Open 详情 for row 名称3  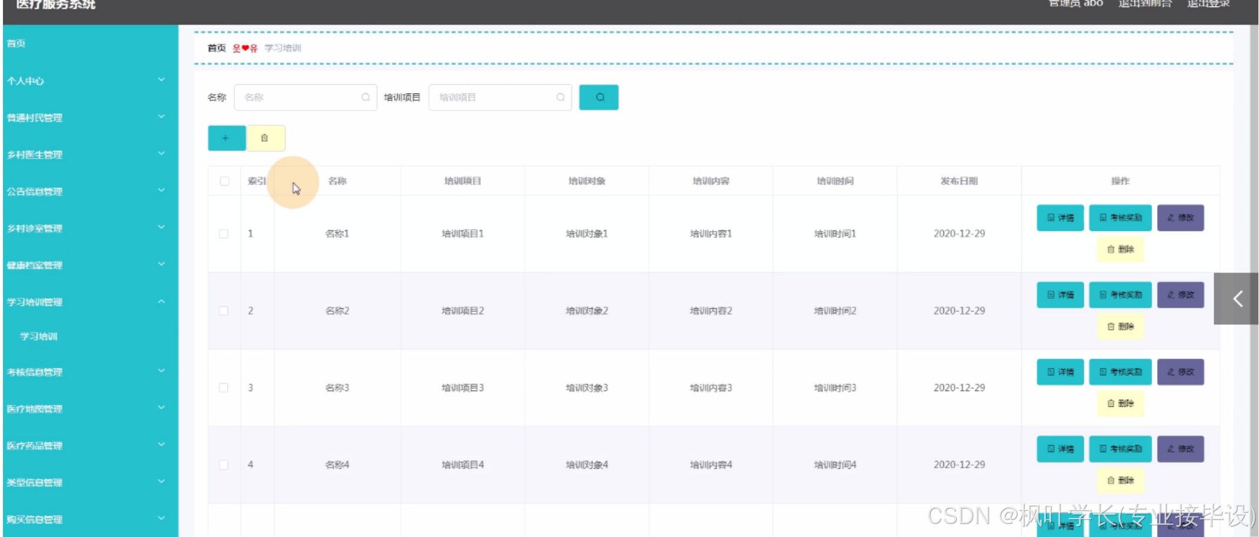pyautogui.click(x=1060, y=372)
